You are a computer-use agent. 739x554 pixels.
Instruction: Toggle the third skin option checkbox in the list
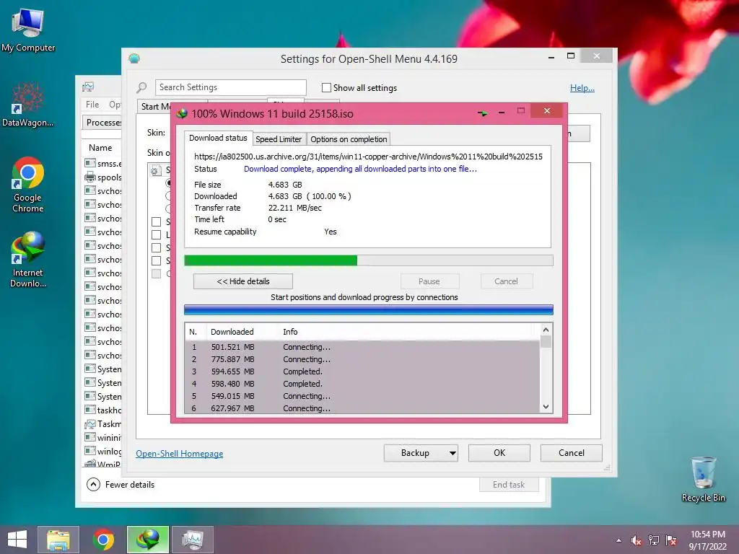click(156, 247)
